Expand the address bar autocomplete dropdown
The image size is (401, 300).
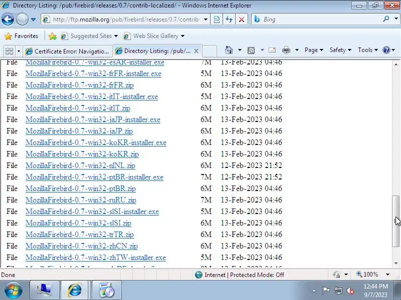tap(206, 19)
